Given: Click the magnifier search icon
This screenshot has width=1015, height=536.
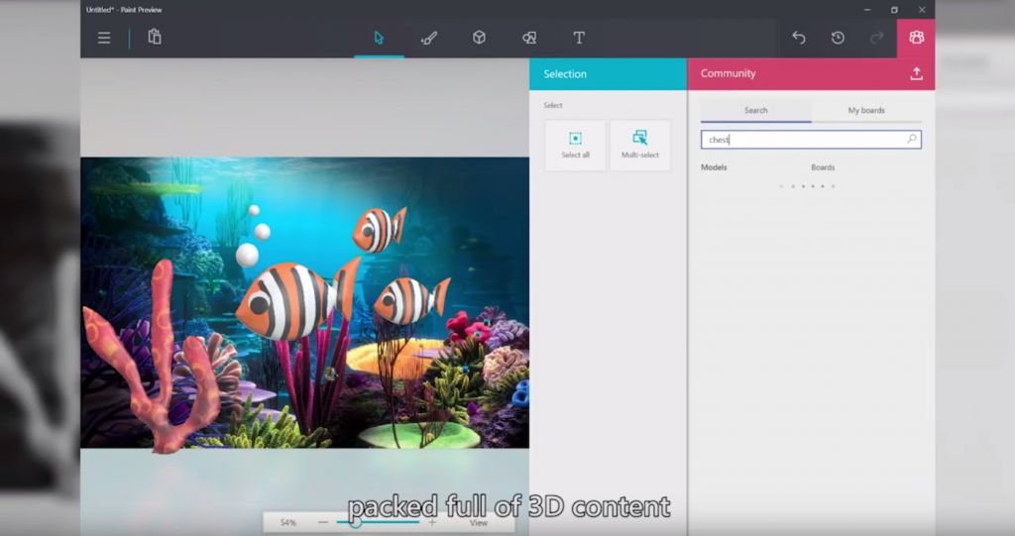Looking at the screenshot, I should point(912,140).
